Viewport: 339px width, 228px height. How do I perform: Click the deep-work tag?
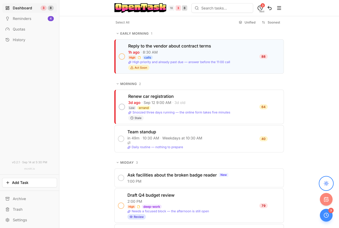[152, 207]
